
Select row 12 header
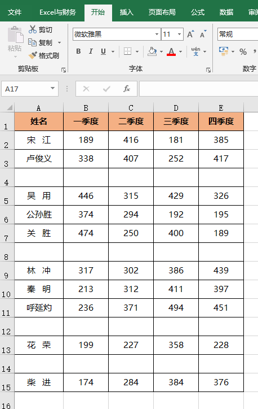click(x=7, y=327)
